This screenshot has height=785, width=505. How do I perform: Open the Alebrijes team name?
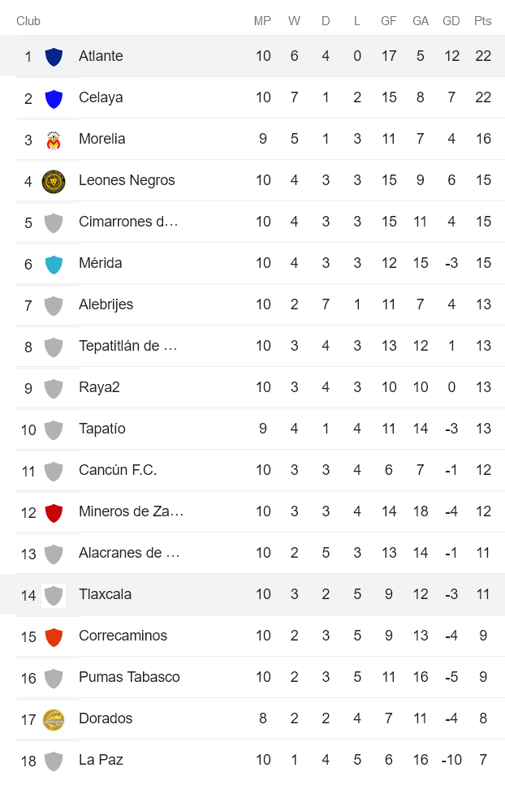tap(106, 304)
